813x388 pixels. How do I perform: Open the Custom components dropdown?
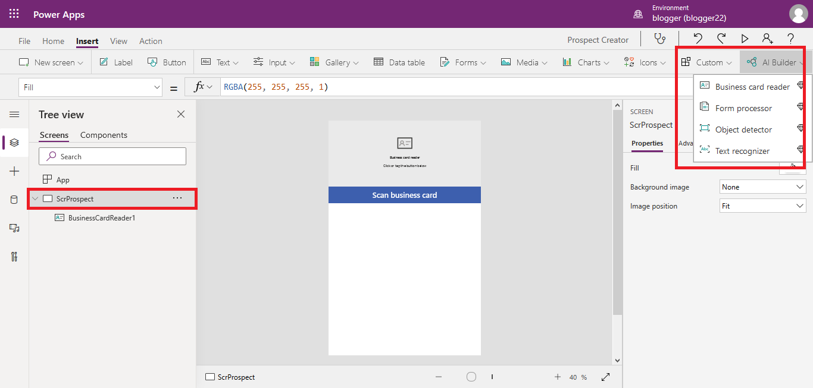pyautogui.click(x=706, y=62)
